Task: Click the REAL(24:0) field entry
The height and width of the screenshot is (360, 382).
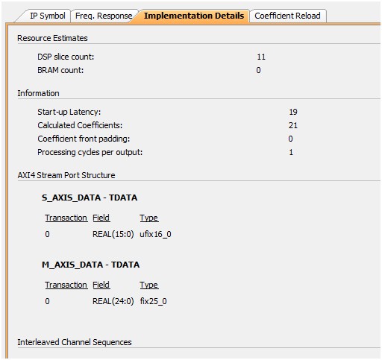Action: coord(113,301)
